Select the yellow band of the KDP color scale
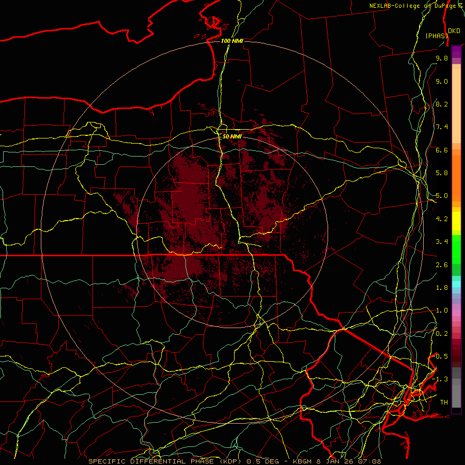The image size is (465, 465). coord(456,221)
